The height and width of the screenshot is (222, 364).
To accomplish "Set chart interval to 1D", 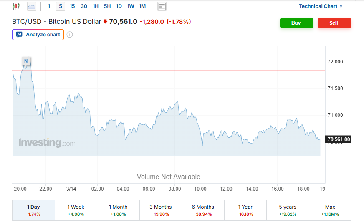I will point(119,6).
